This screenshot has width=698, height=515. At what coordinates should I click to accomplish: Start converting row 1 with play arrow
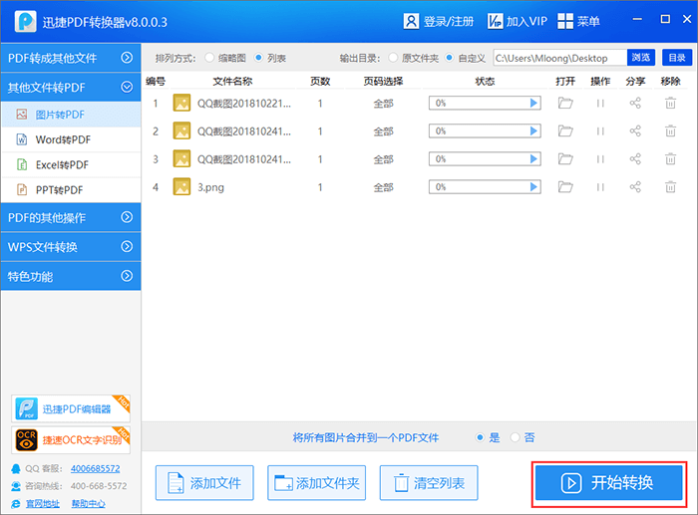533,104
